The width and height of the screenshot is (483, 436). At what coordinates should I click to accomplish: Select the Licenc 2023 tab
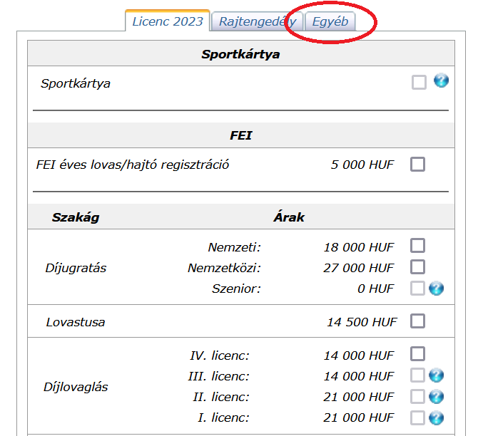pos(168,21)
